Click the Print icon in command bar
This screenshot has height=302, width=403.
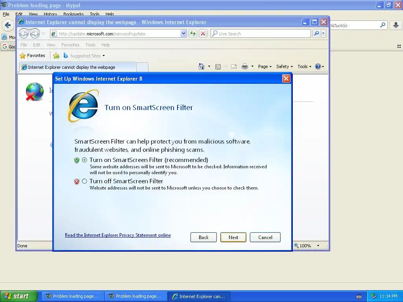click(x=245, y=66)
